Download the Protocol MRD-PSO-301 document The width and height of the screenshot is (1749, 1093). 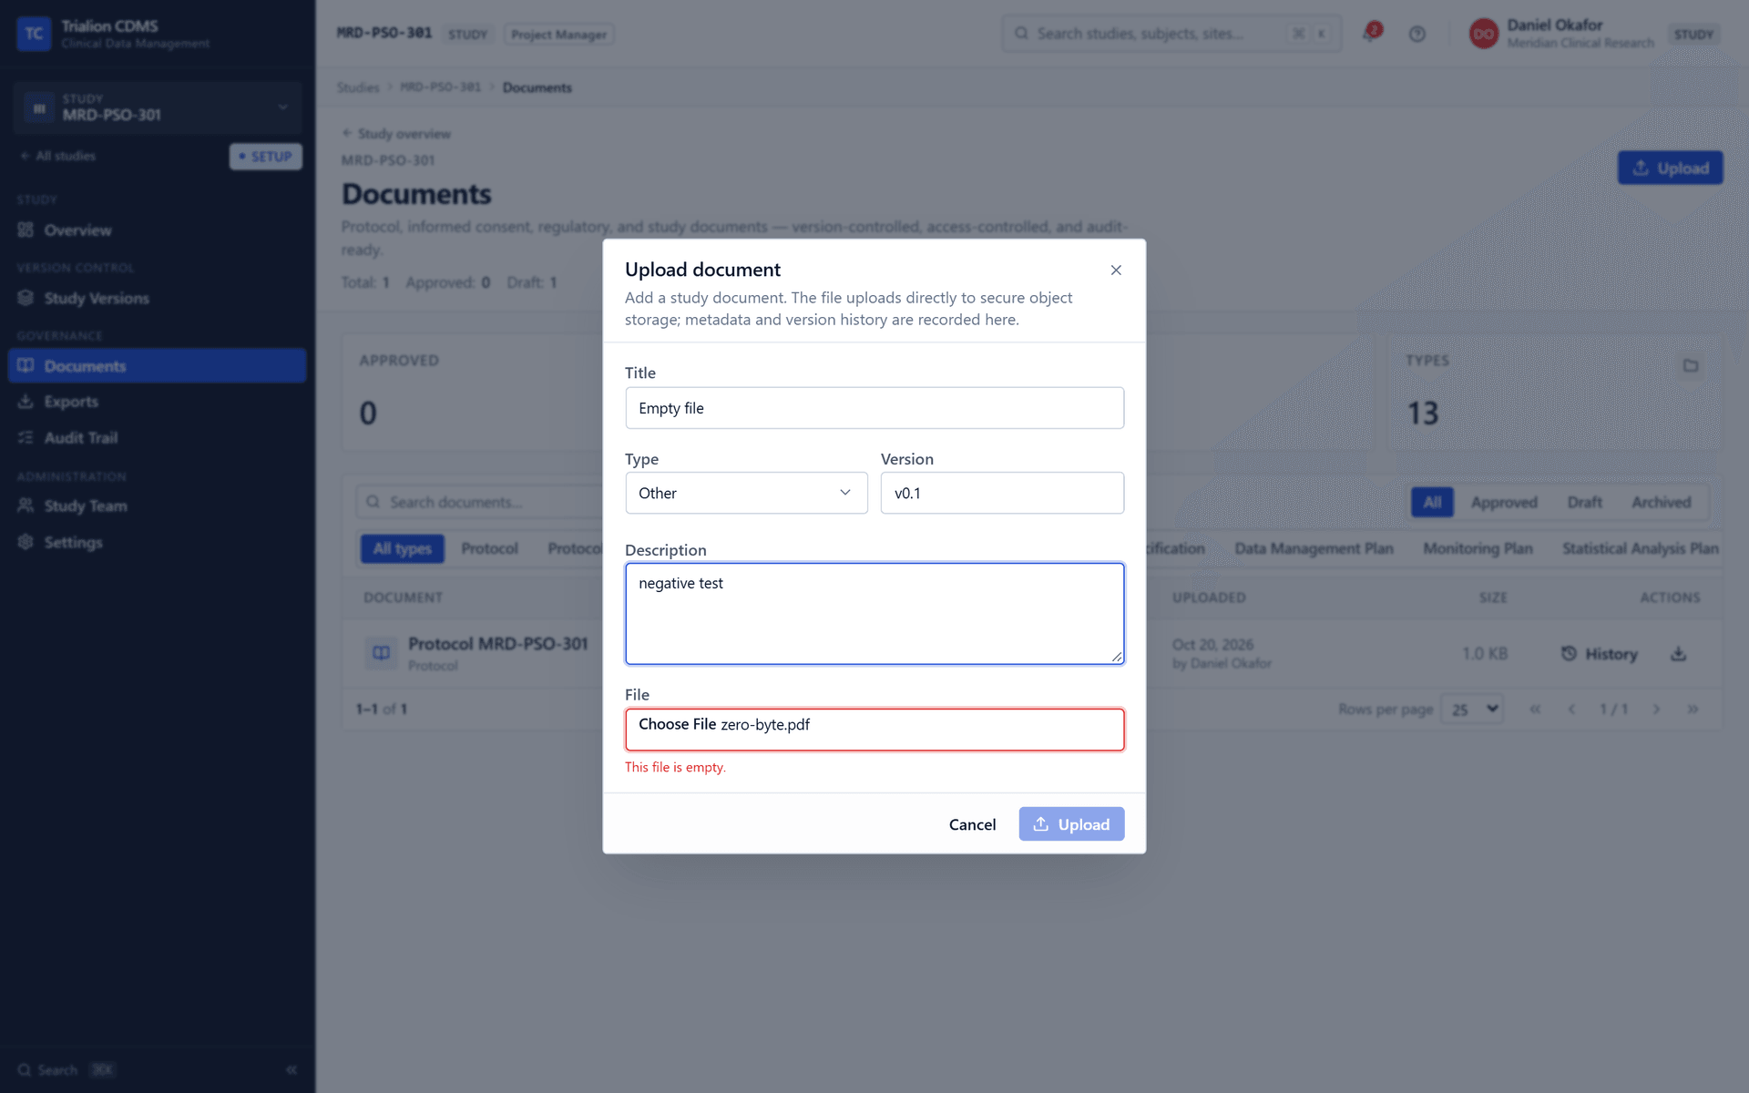point(1678,654)
